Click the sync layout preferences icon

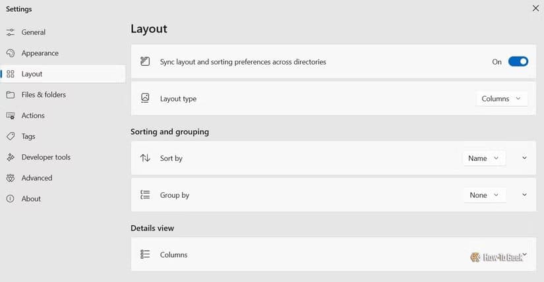coord(145,61)
